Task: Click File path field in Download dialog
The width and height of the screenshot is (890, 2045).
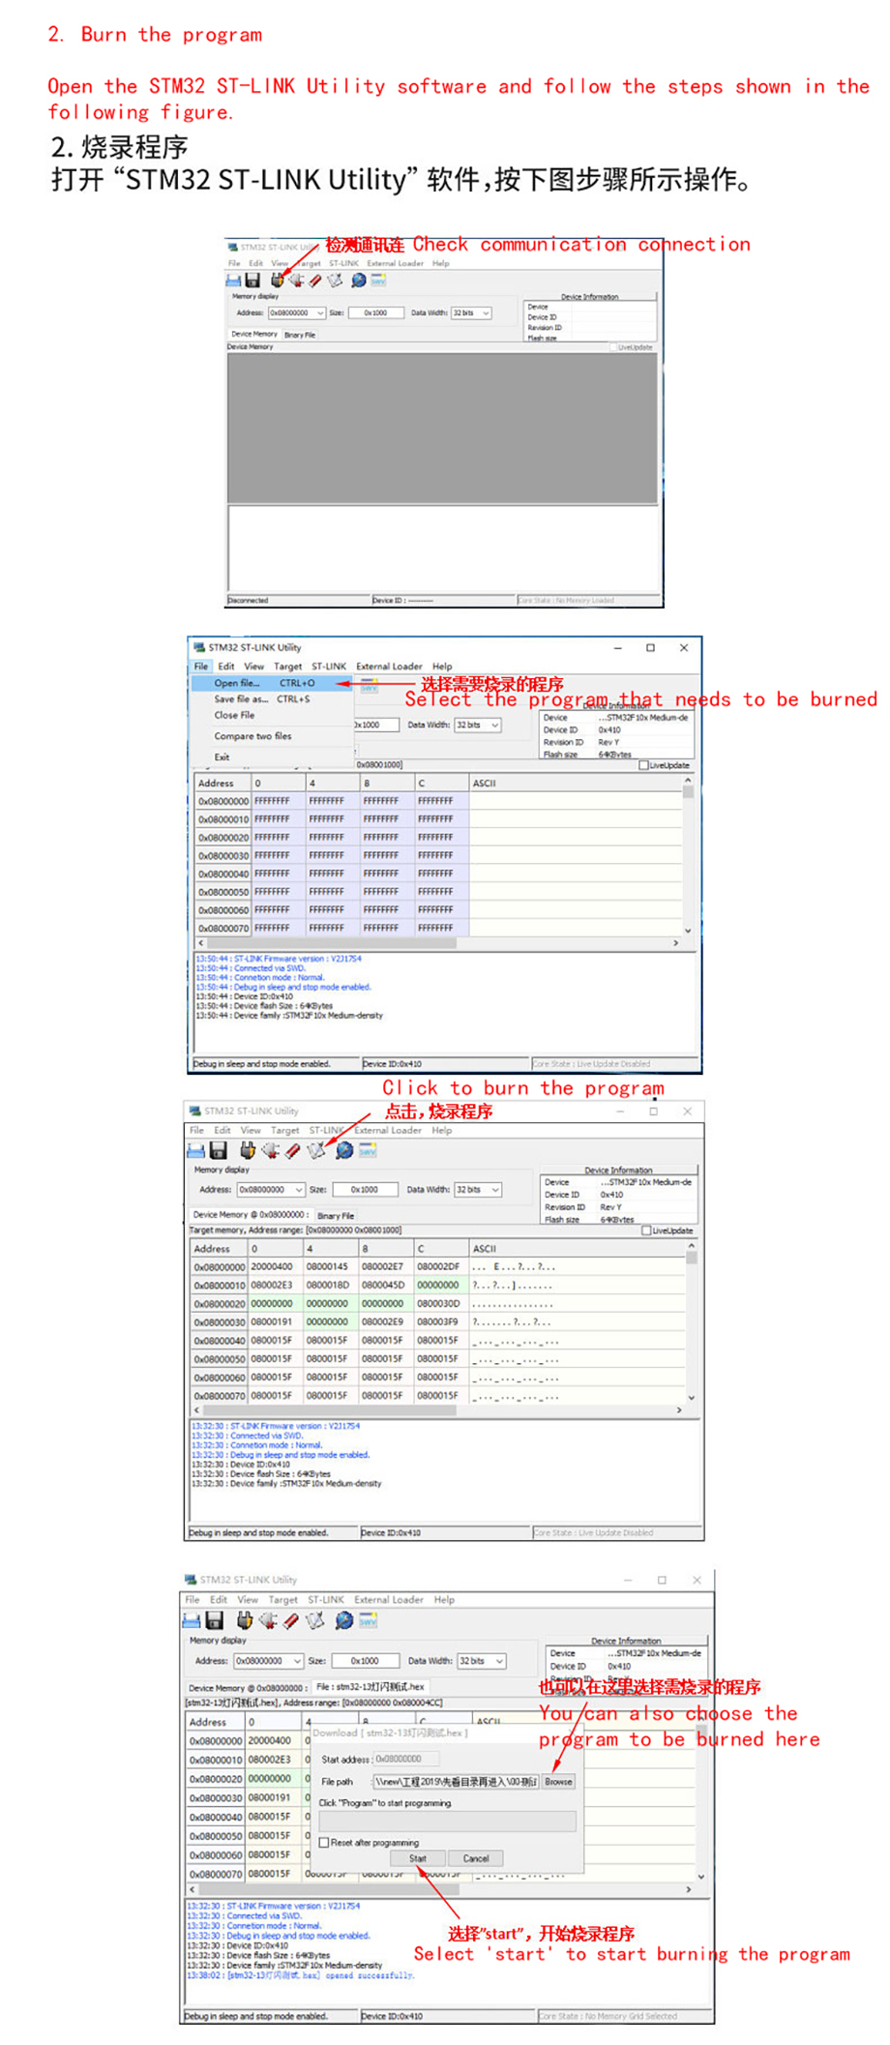Action: pyautogui.click(x=456, y=1781)
